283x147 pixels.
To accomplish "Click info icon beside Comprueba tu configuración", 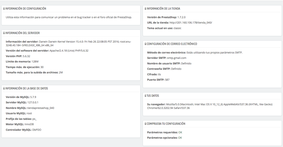I will (x=145, y=124).
